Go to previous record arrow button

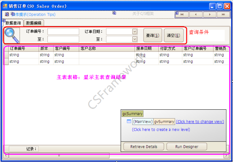pyautogui.click(x=196, y=15)
